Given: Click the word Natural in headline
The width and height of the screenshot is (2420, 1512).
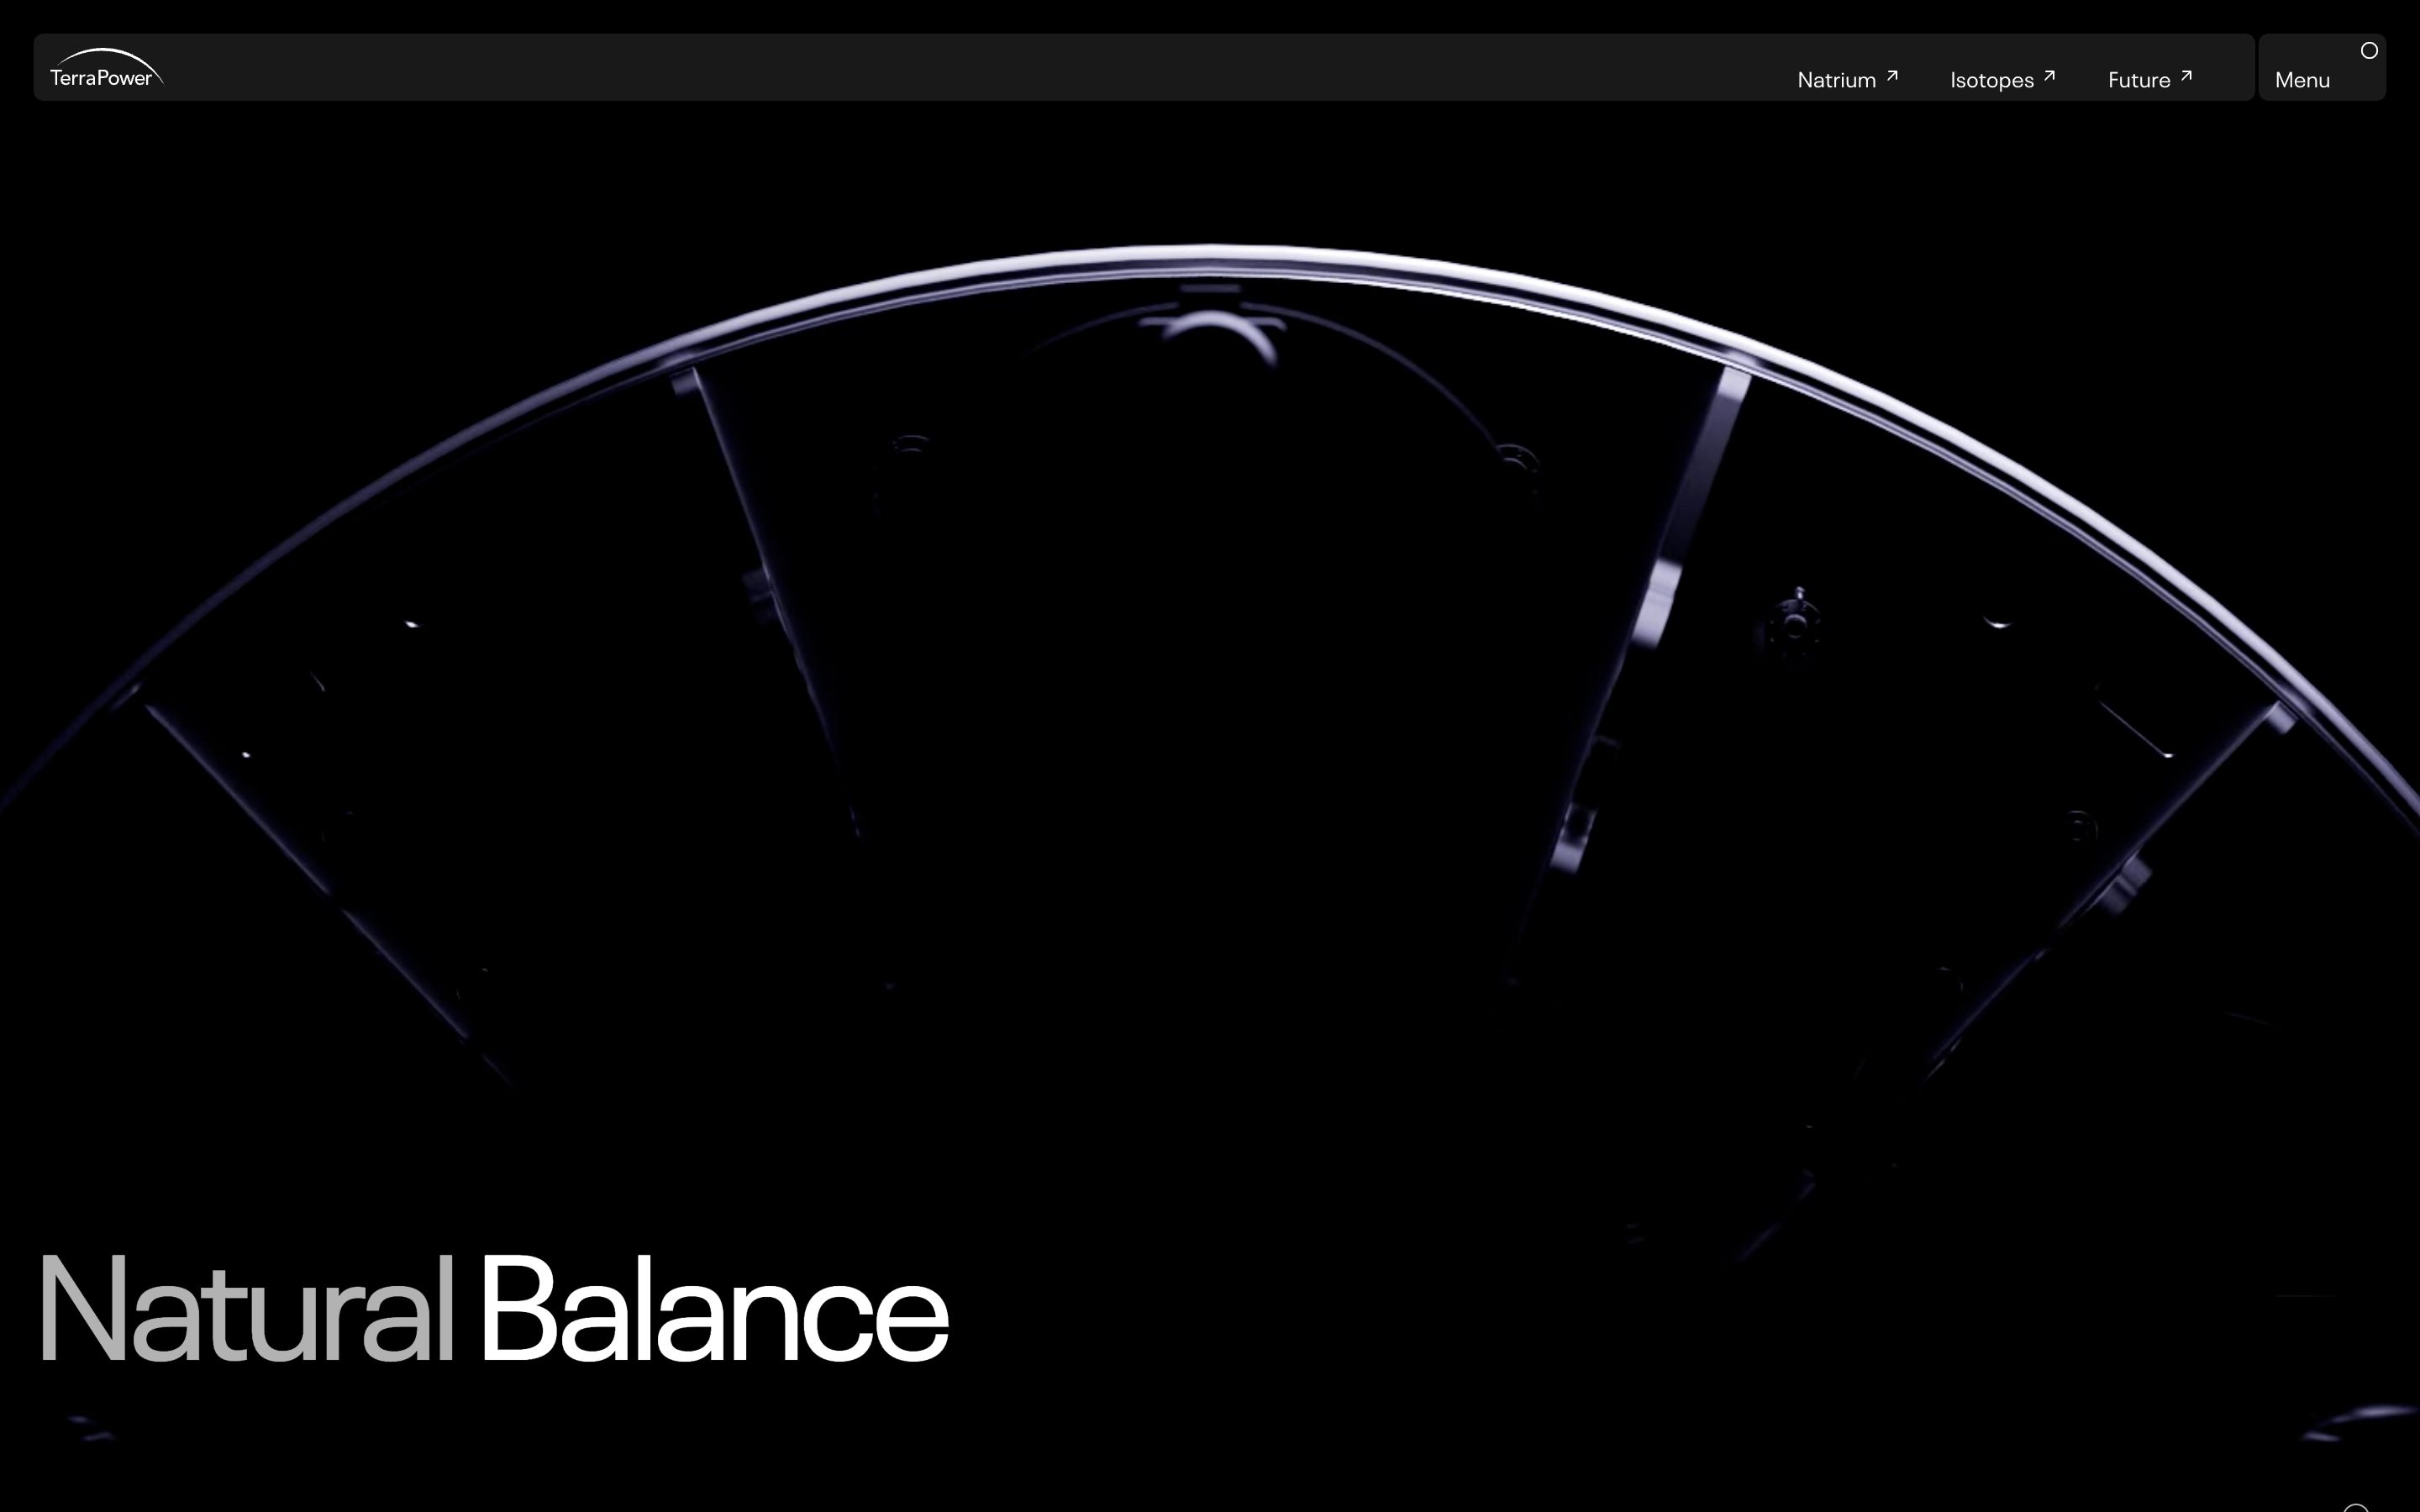Looking at the screenshot, I should [245, 1310].
